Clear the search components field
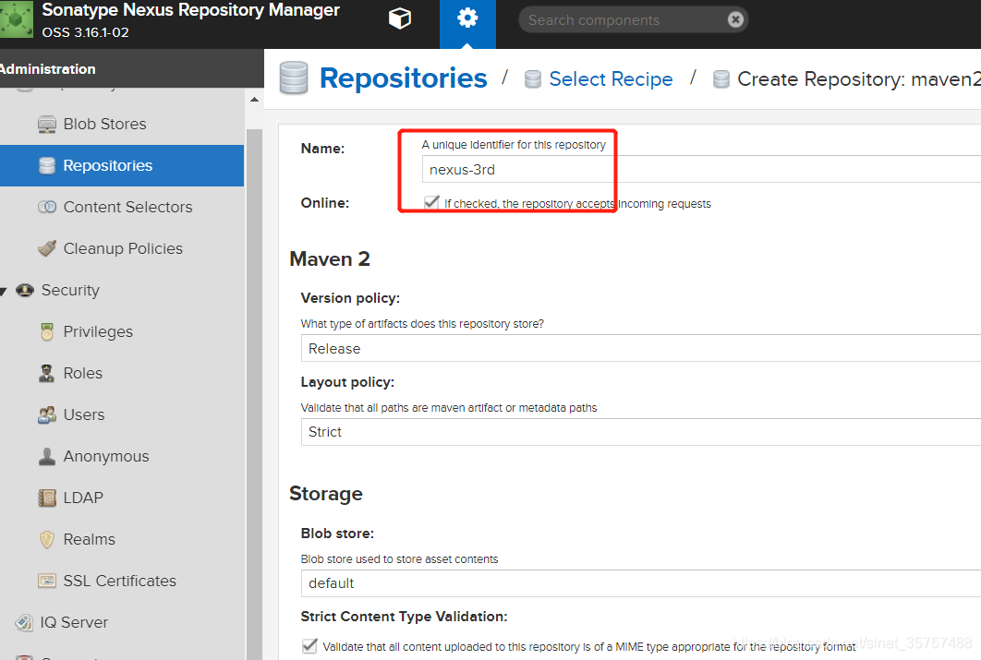The width and height of the screenshot is (981, 660). pyautogui.click(x=735, y=20)
